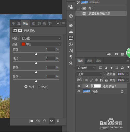The height and width of the screenshot is (132, 130).
Task: Open the Info panel icon
Action: [71, 44]
